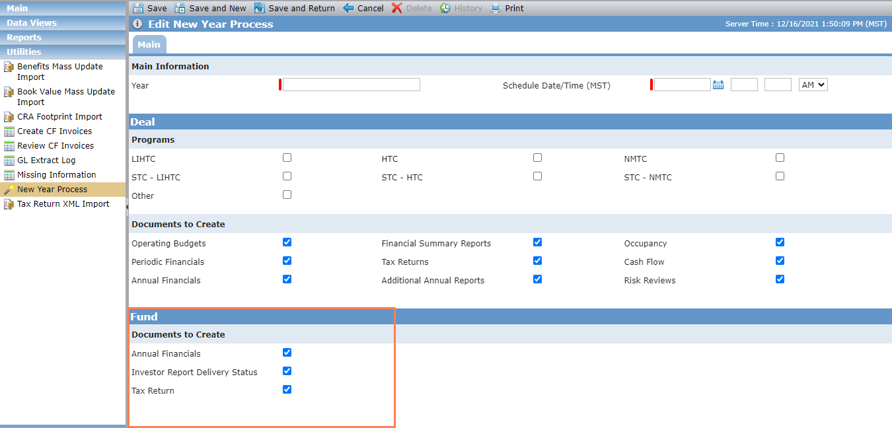Click the Save and Return icon
The width and height of the screenshot is (892, 428).
coord(259,8)
